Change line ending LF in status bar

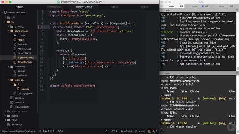pos(106,131)
